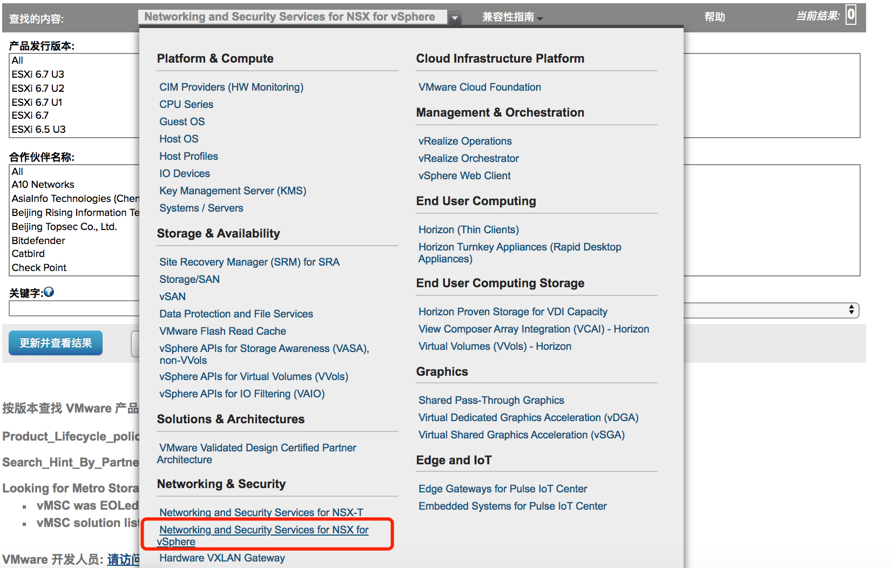Open Networking and Security Services for NSX for vSphere
The image size is (892, 568).
click(x=263, y=535)
